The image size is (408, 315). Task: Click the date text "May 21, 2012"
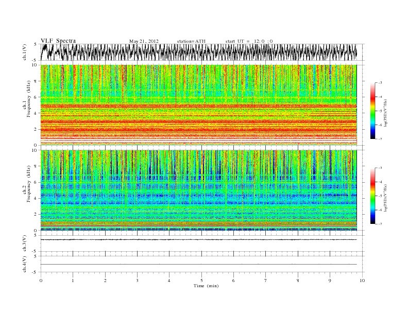pyautogui.click(x=144, y=41)
